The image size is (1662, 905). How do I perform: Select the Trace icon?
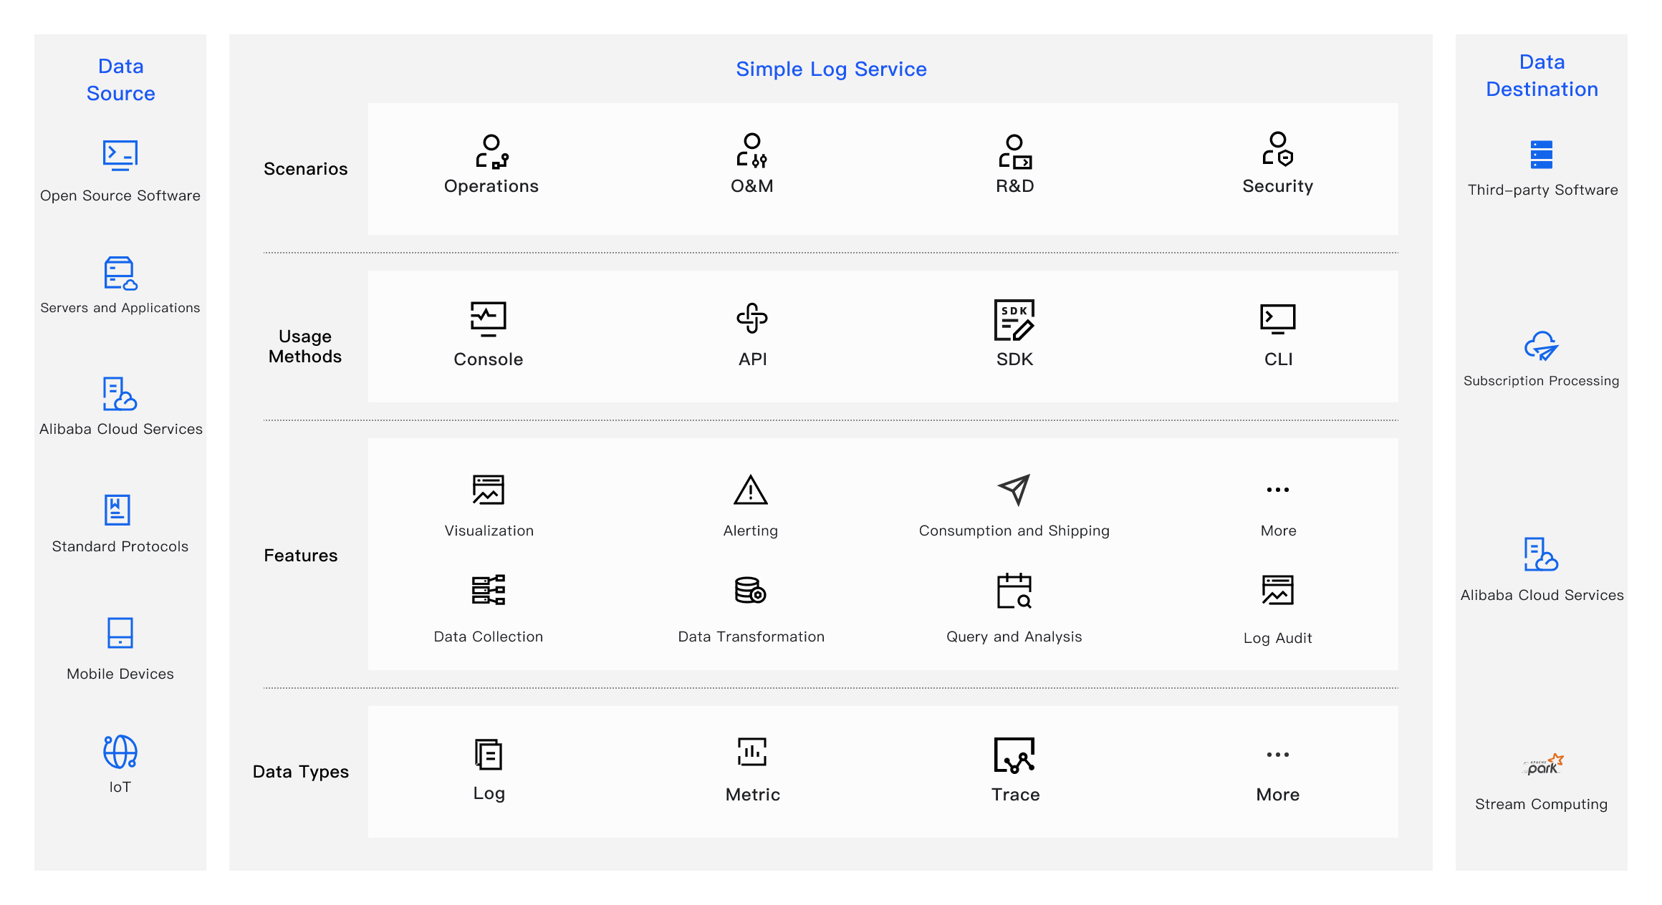[1014, 755]
